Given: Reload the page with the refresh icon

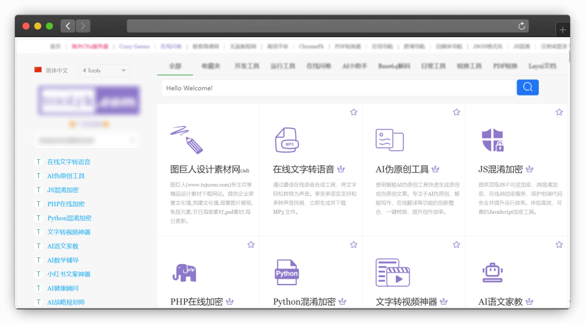Looking at the screenshot, I should click(522, 26).
